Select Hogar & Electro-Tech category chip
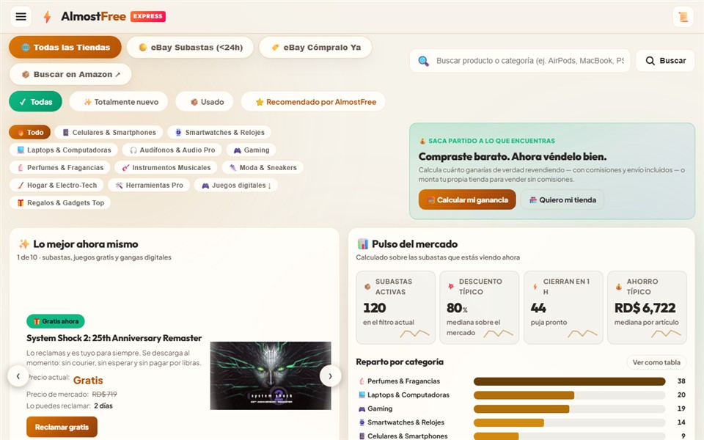The height and width of the screenshot is (440, 704). (x=56, y=185)
